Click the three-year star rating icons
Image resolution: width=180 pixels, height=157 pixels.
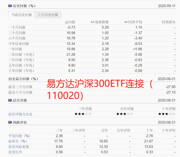tap(83, 114)
